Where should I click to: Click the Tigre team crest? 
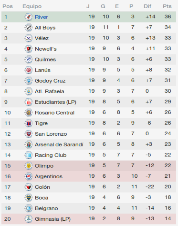click(29, 123)
